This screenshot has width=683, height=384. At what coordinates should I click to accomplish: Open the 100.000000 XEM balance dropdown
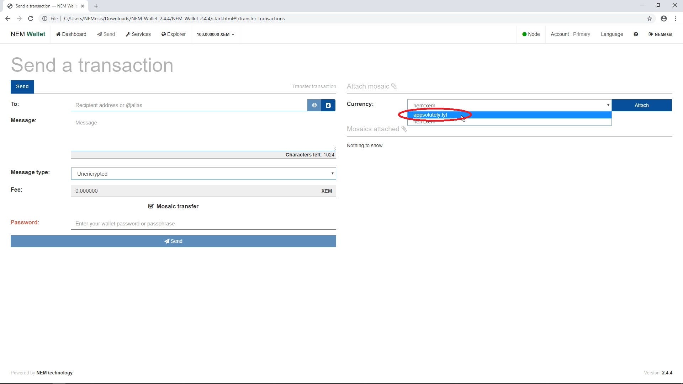pos(215,34)
